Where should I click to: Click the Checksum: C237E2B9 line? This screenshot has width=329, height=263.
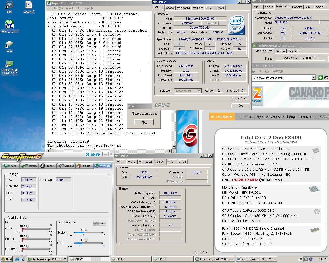click(68, 141)
